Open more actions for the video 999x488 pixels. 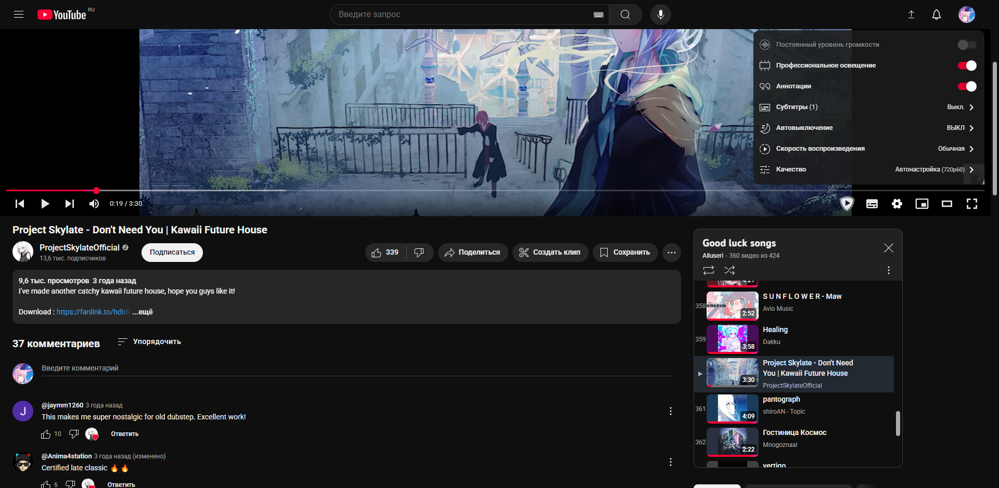(x=672, y=253)
